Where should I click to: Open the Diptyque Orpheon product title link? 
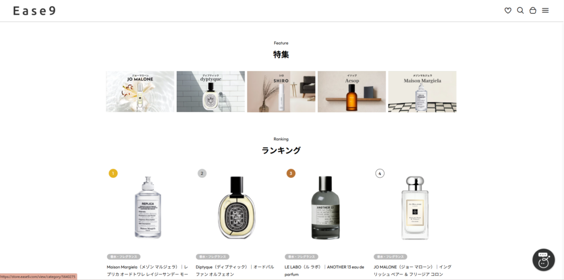point(235,271)
